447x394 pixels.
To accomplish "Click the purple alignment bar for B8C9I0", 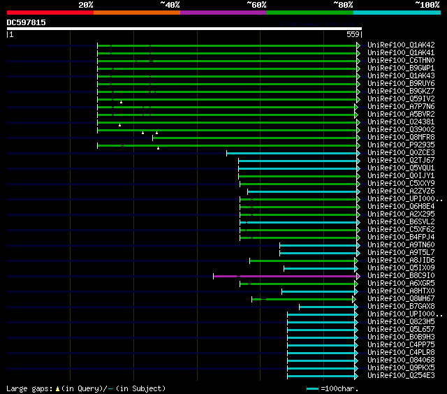I will coord(285,276).
